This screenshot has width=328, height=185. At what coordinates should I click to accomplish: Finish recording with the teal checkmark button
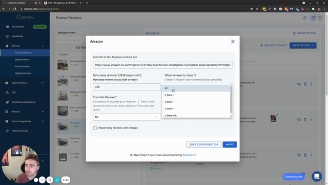[57, 180]
